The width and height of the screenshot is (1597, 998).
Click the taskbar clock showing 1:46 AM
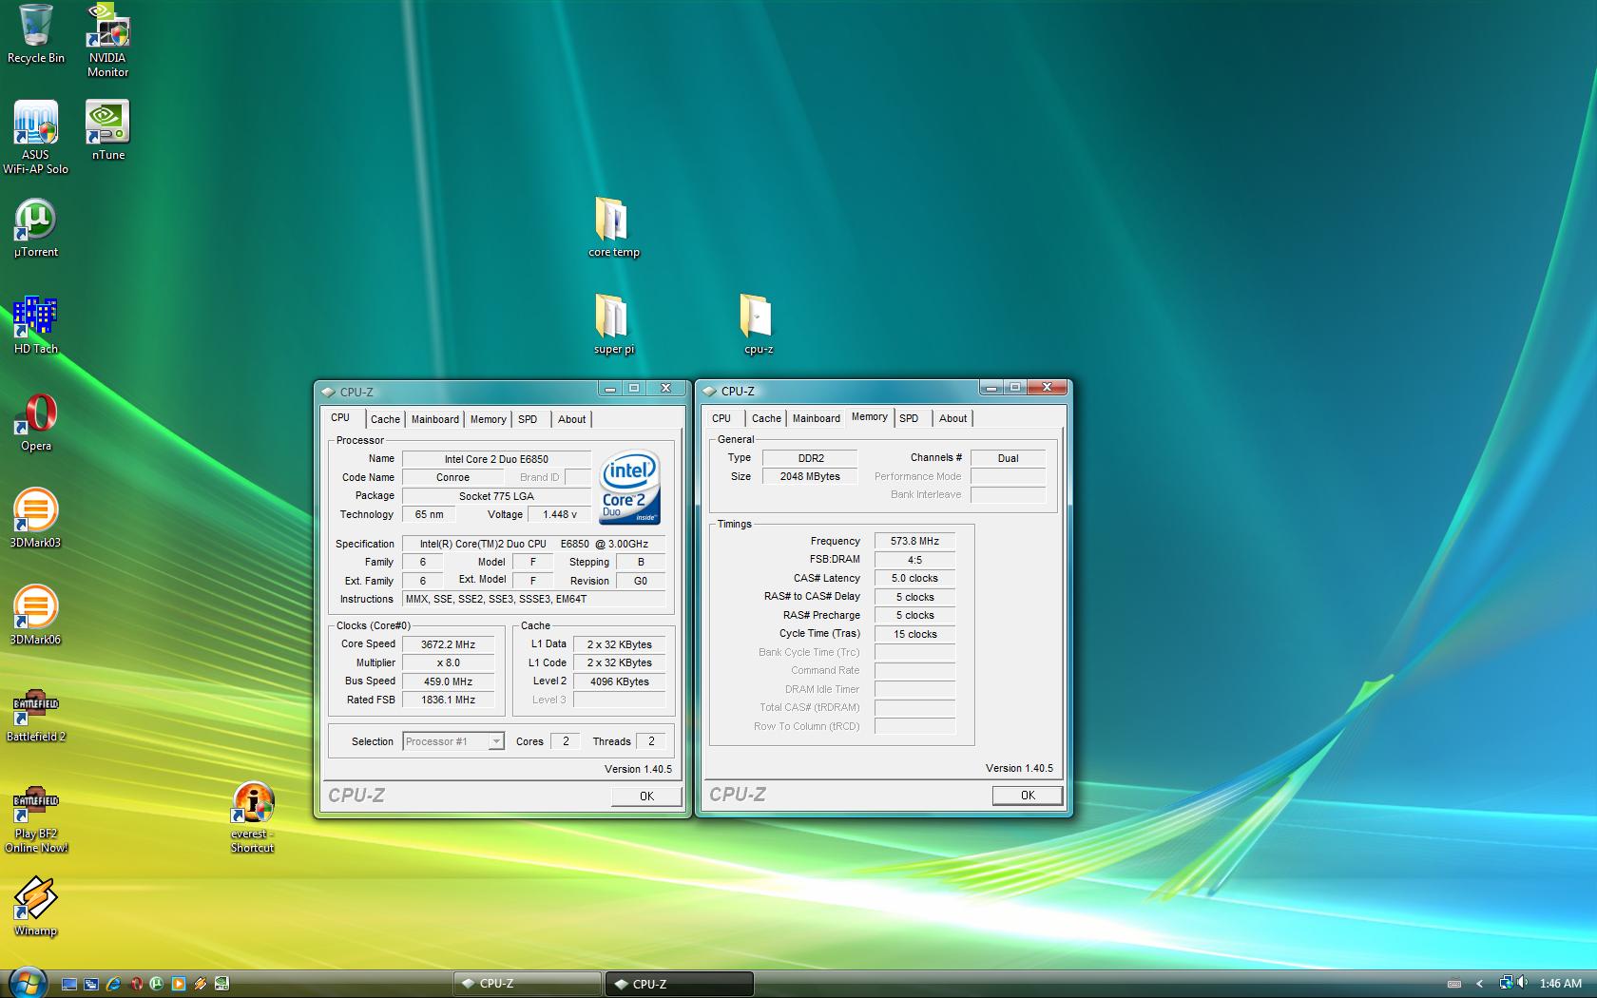(x=1560, y=984)
